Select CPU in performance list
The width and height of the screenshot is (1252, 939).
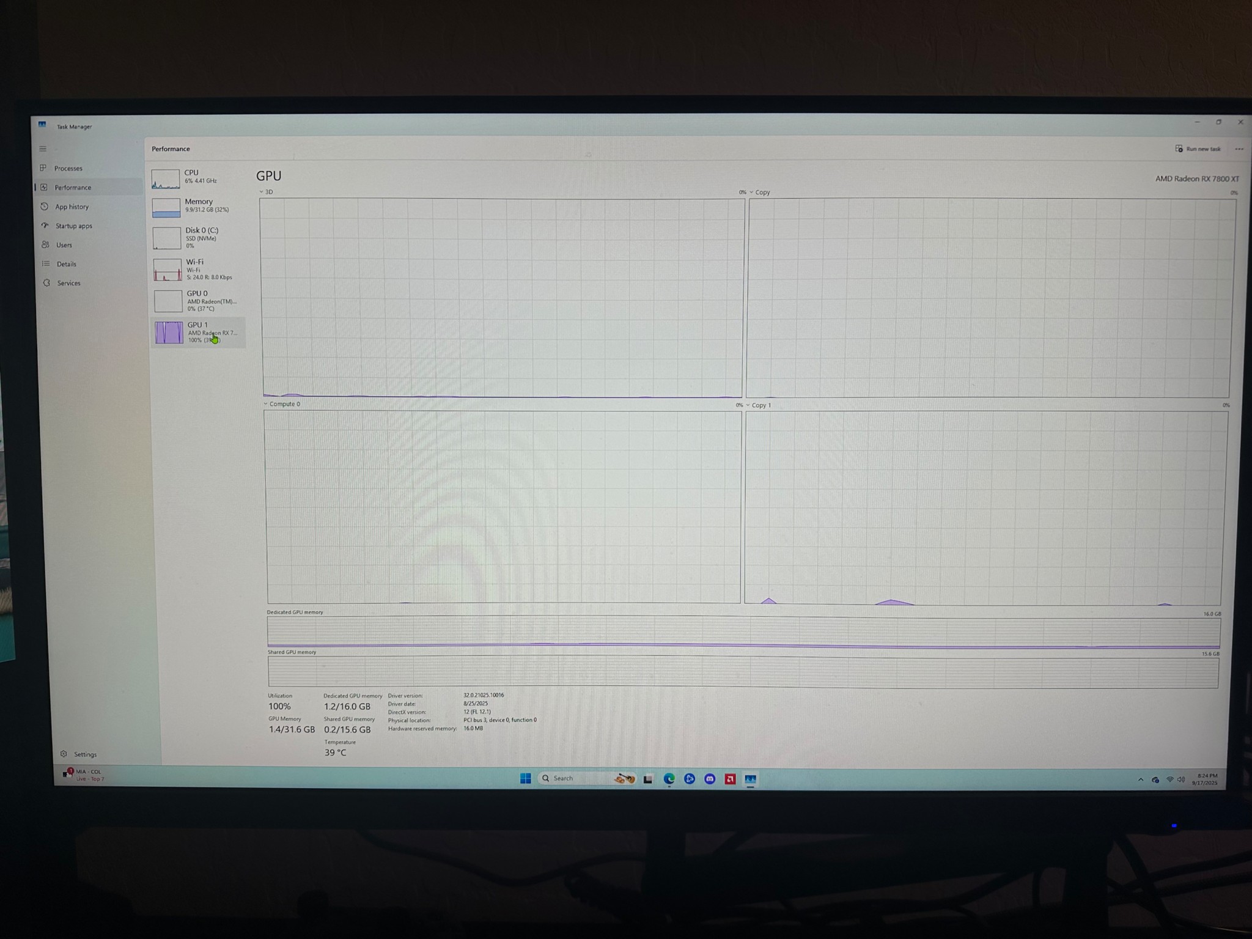pos(197,178)
